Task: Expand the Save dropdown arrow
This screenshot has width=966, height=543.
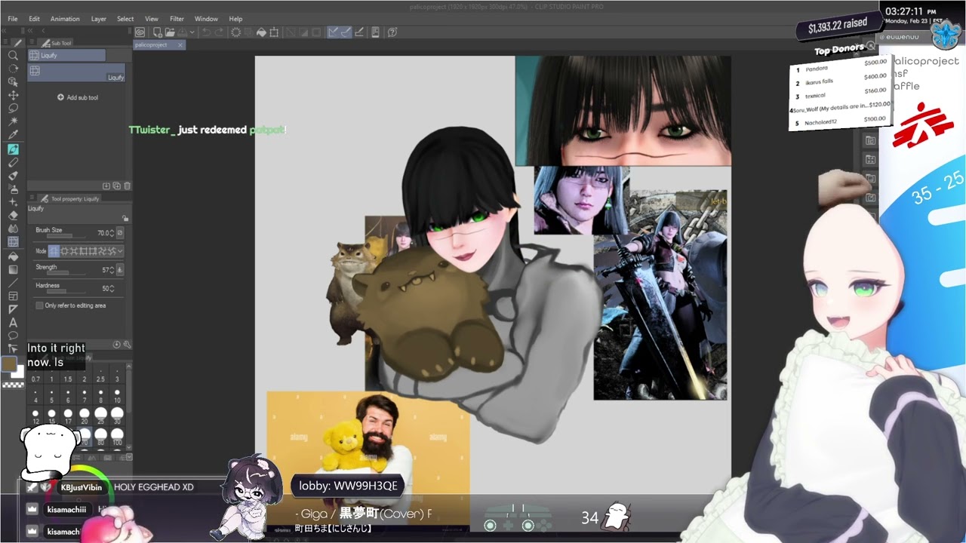Action: (x=193, y=32)
